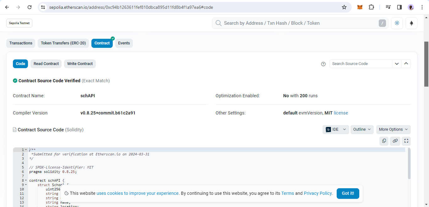Click the Contract Source Code Verified text
429x207 pixels.
tap(49, 81)
